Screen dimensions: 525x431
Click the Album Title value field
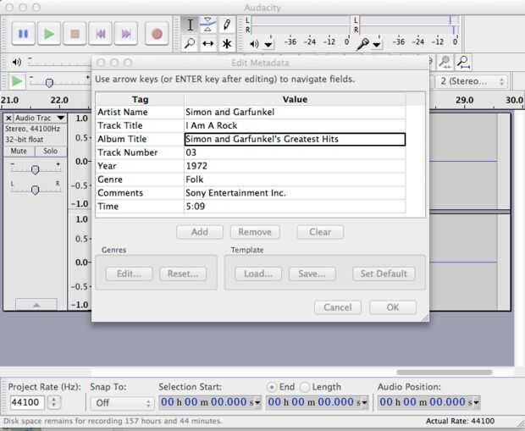click(295, 139)
